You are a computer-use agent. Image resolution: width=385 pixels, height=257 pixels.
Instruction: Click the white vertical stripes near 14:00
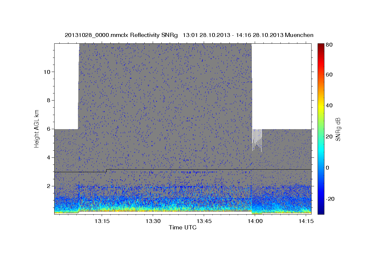point(257,140)
